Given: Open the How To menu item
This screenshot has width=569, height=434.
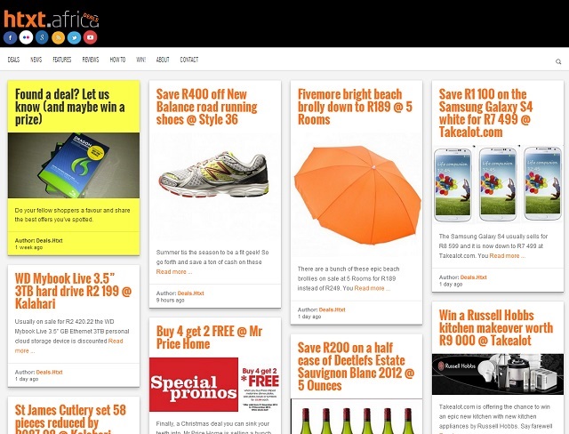Looking at the screenshot, I should (117, 60).
